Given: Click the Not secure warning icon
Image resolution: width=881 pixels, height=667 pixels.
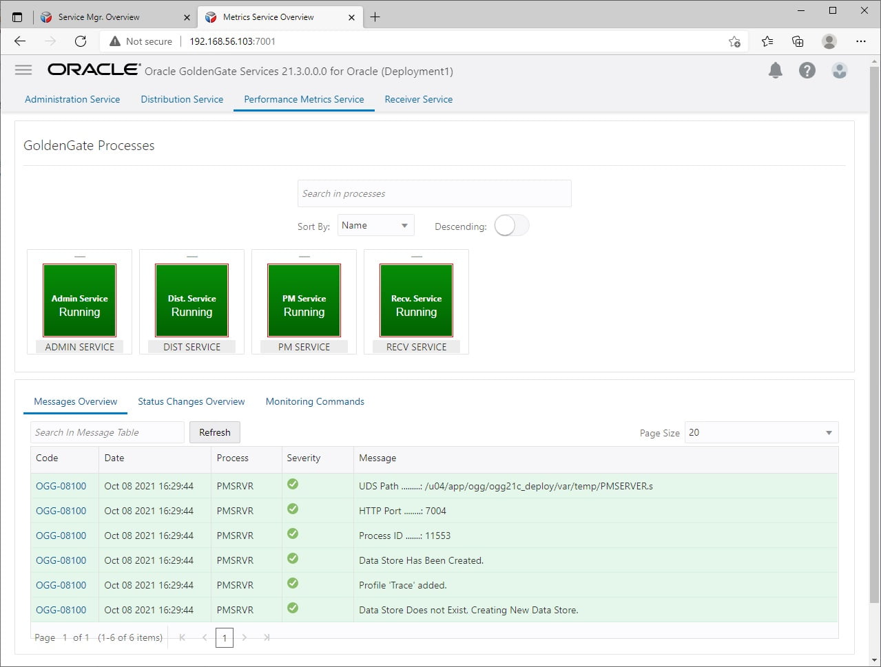Looking at the screenshot, I should pos(114,41).
